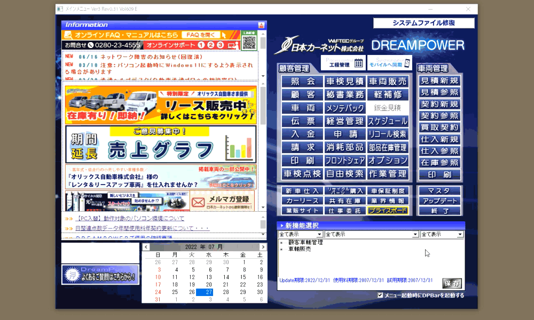Click the リコール検索 button
This screenshot has width=534, height=320.
[388, 134]
